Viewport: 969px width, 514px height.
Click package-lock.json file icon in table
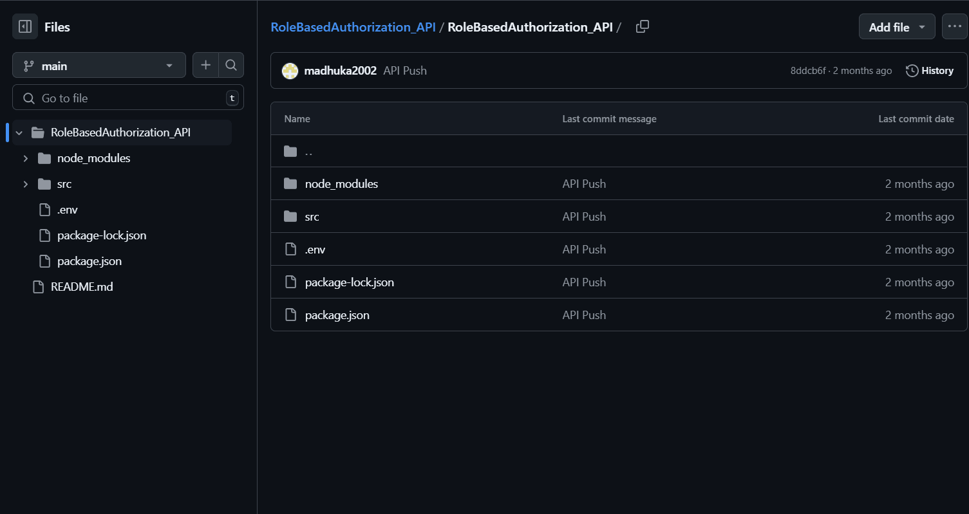pyautogui.click(x=291, y=282)
